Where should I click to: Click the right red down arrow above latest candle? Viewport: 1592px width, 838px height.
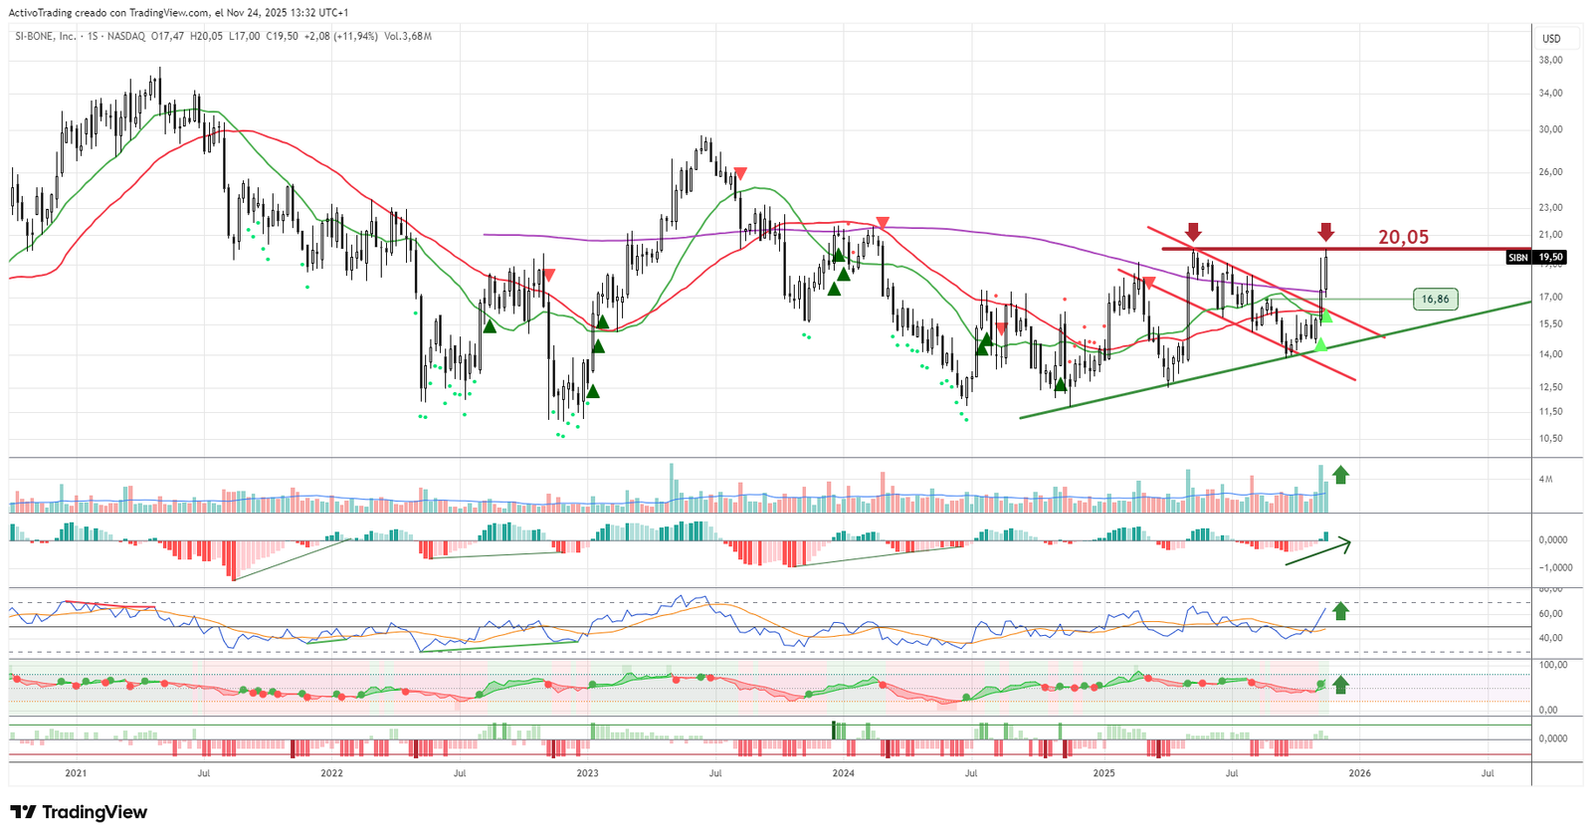[1325, 232]
